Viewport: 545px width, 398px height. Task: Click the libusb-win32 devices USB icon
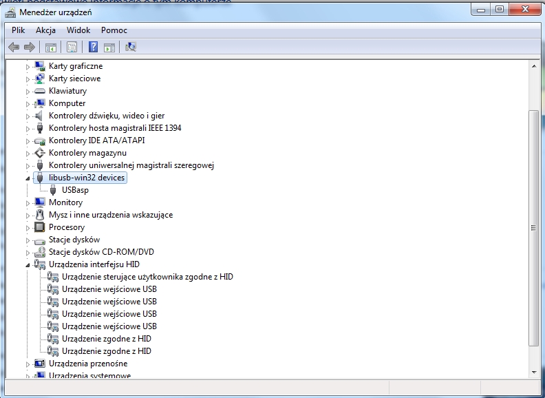tap(40, 178)
